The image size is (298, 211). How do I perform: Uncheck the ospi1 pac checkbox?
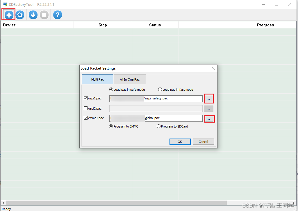tap(85, 98)
